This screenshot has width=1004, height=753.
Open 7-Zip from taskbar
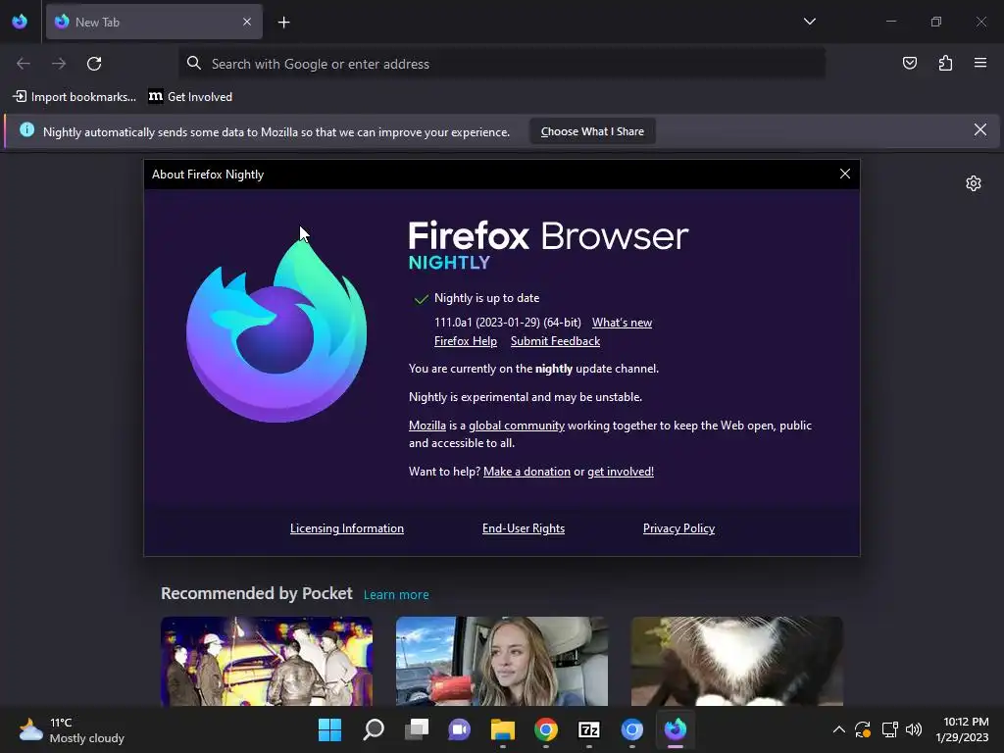589,729
